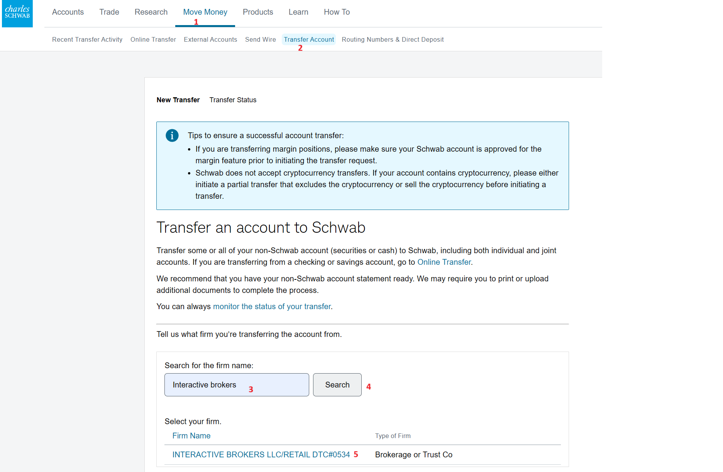Open the Accounts menu
Viewport: 723px width, 472px height.
(68, 12)
